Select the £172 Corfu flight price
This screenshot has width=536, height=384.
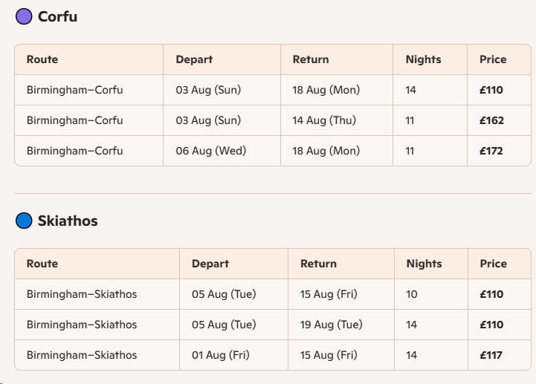[491, 151]
